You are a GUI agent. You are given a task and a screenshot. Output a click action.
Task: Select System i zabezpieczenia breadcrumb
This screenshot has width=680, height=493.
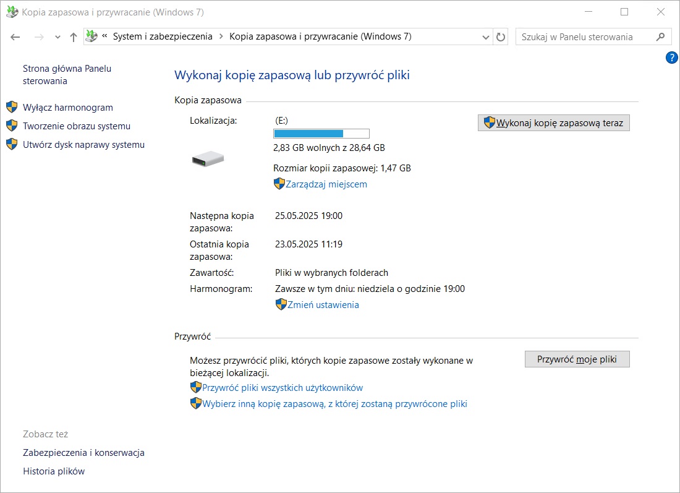tap(162, 37)
